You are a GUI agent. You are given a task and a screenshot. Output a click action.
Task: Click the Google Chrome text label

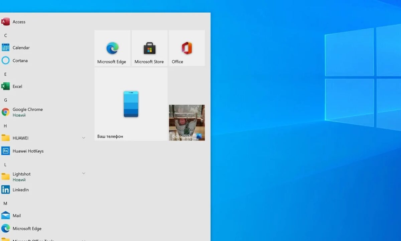tap(28, 109)
